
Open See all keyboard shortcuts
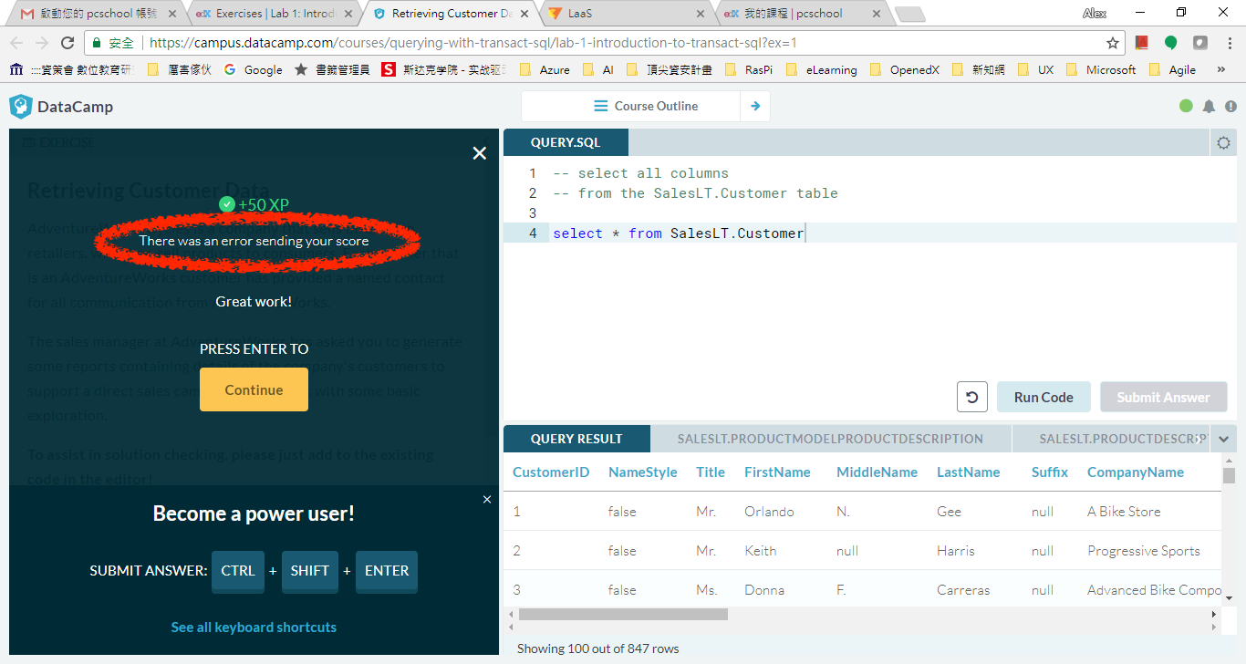point(254,627)
